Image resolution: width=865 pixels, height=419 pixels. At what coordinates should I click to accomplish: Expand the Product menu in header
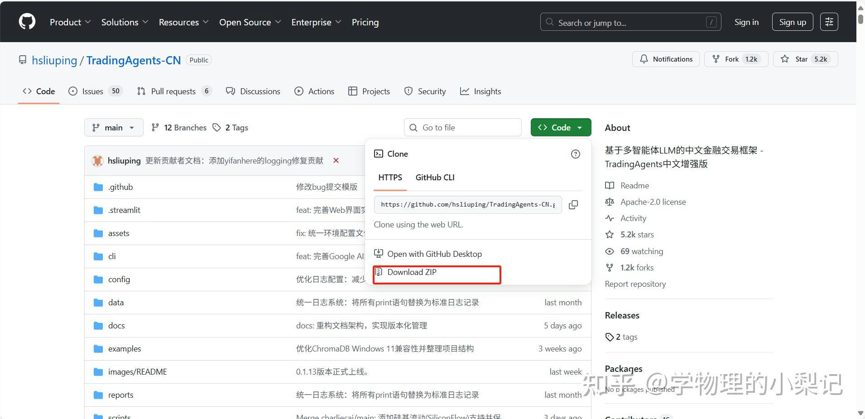[x=70, y=22]
